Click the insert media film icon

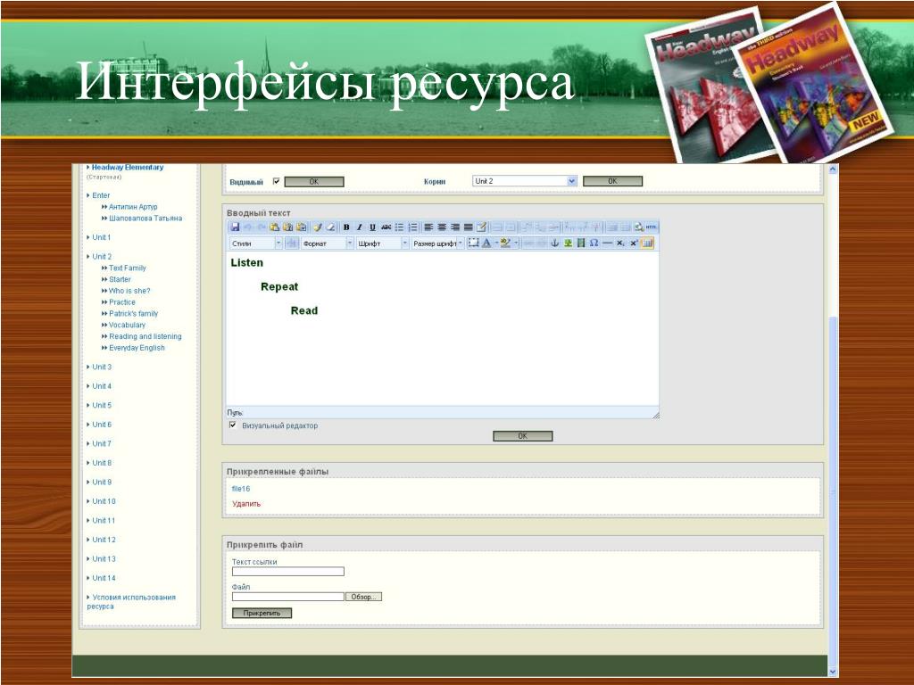pyautogui.click(x=580, y=243)
